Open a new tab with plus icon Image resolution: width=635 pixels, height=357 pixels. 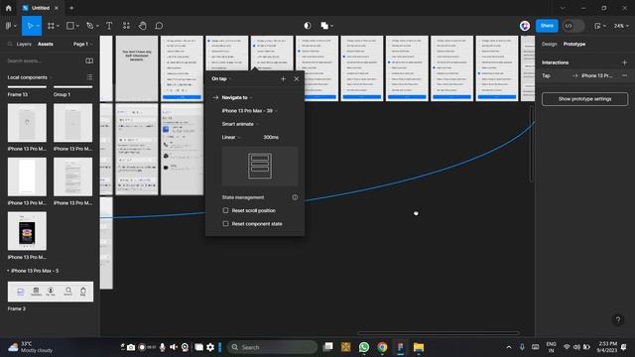pos(71,8)
